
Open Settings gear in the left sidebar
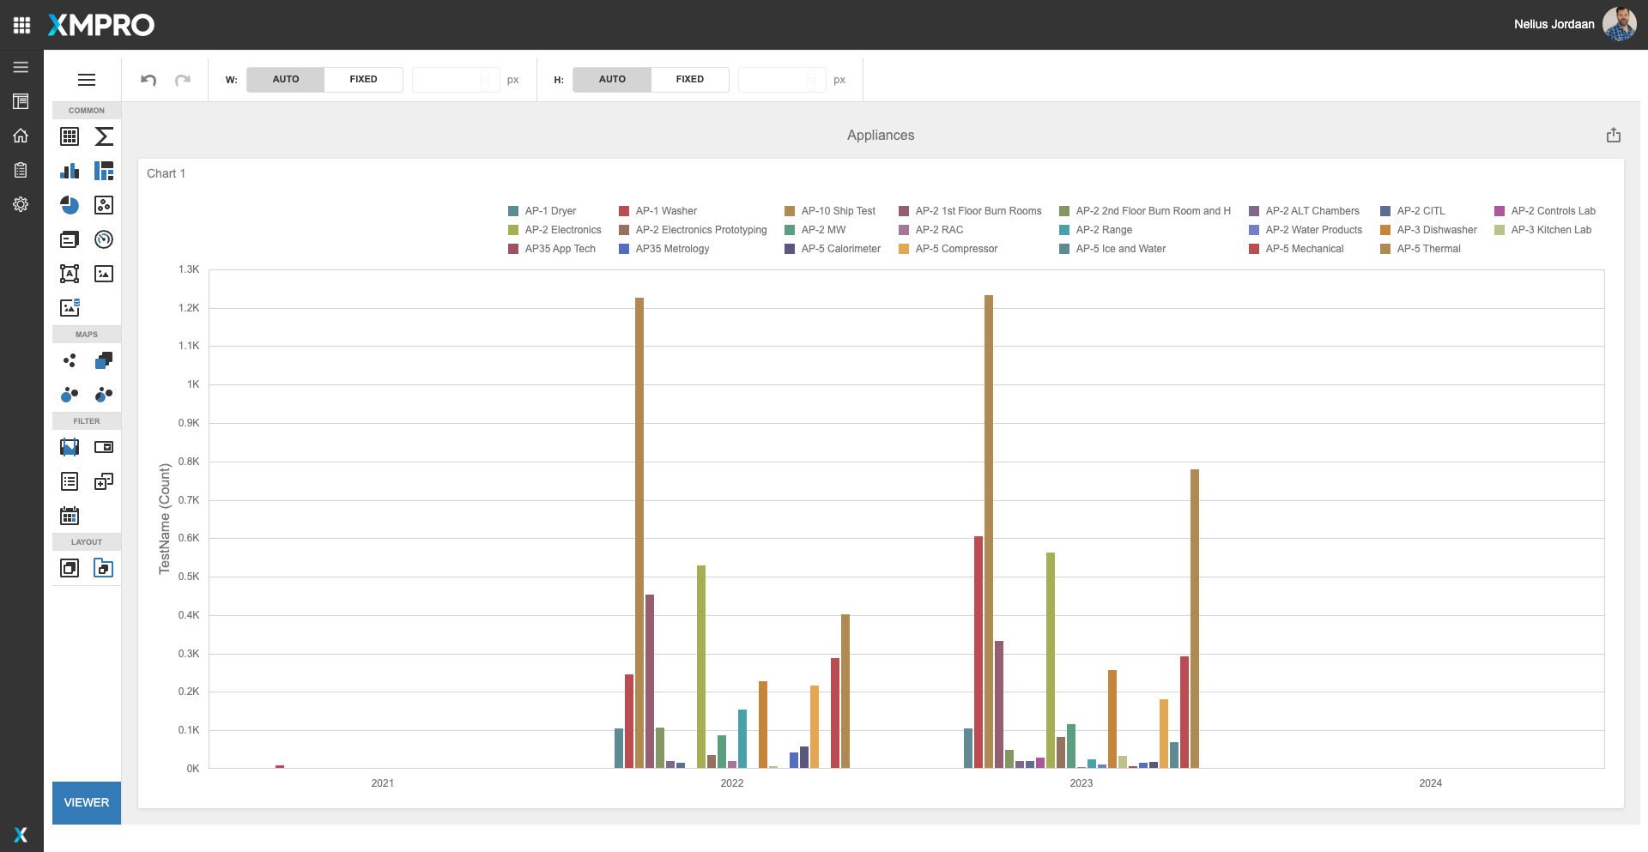point(21,204)
